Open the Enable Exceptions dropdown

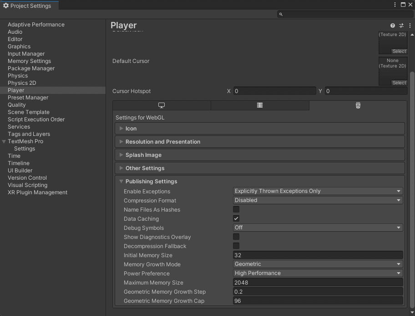(318, 191)
